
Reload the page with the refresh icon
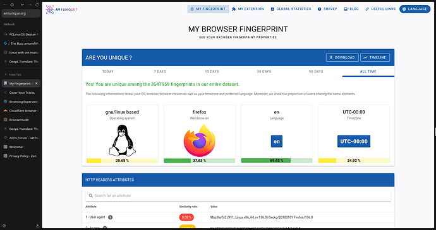click(37, 4)
